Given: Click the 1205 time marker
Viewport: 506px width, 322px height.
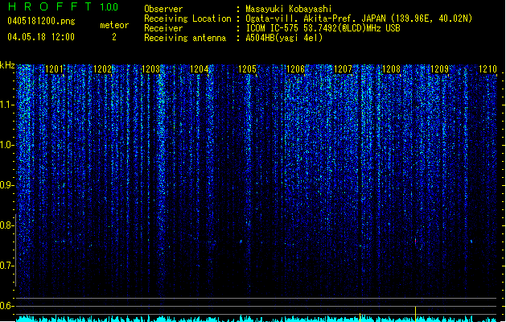Looking at the screenshot, I should pyautogui.click(x=247, y=69).
